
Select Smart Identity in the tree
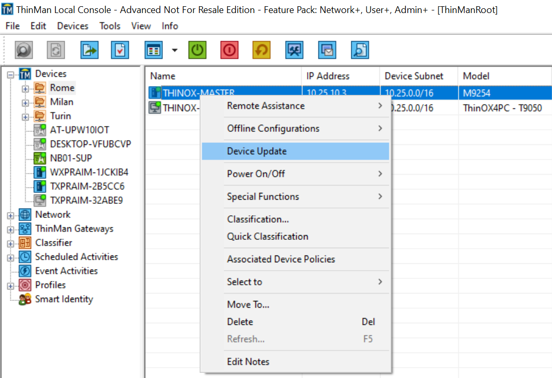(64, 299)
